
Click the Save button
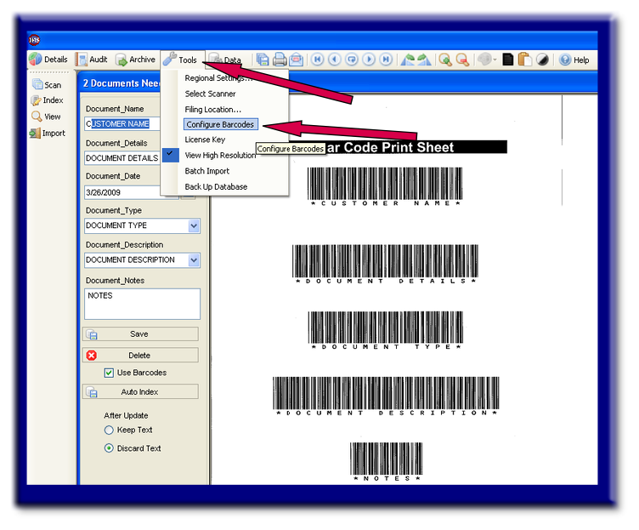coord(140,333)
